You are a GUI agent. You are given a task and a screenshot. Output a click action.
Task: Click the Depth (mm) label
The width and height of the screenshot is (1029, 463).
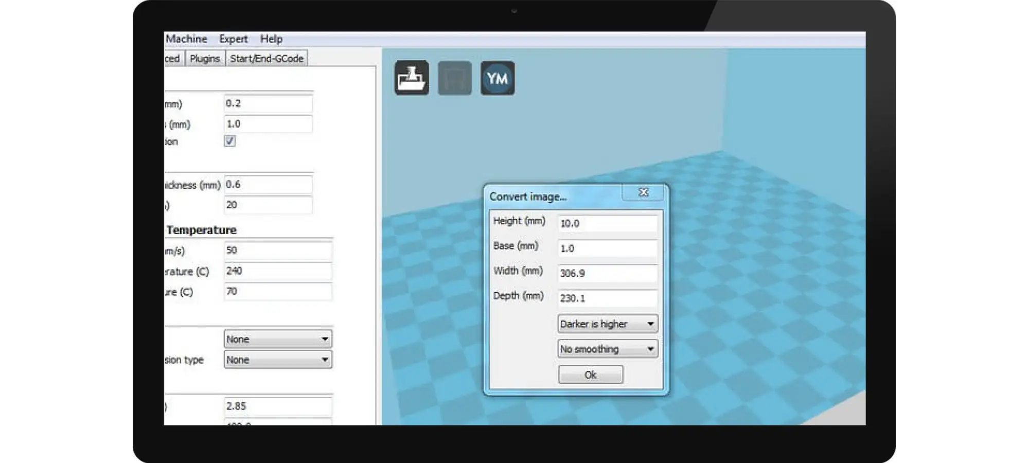518,296
